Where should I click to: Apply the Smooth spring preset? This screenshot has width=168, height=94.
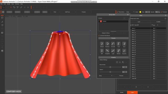pos(113,44)
